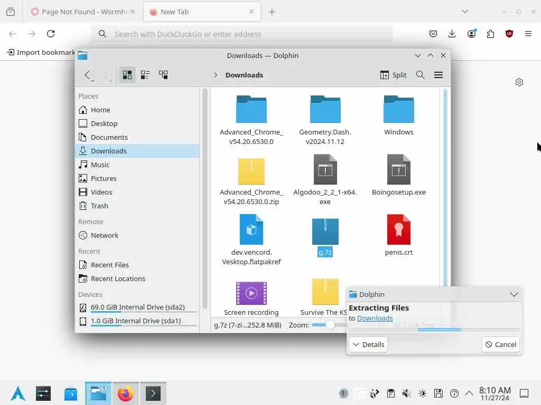Image resolution: width=541 pixels, height=405 pixels.
Task: Open the browser extensions puzzle icon
Action: pos(490,34)
